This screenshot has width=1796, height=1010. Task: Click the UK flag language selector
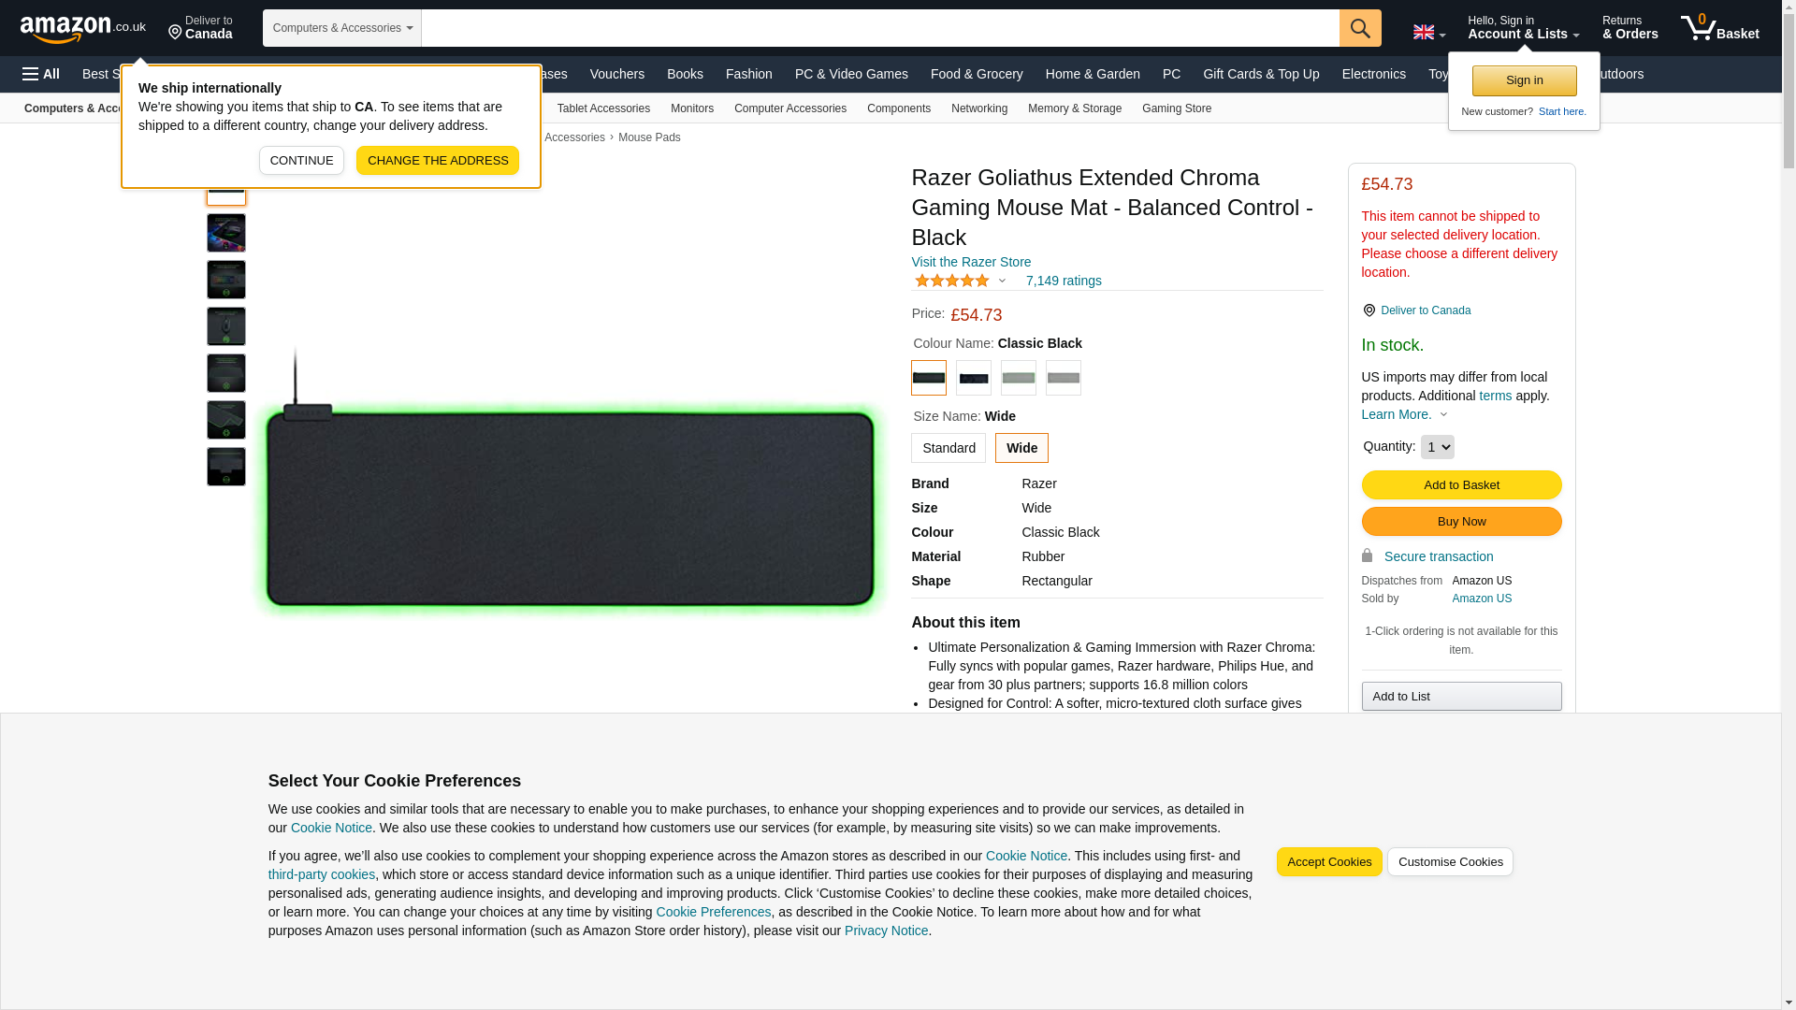tap(1428, 32)
